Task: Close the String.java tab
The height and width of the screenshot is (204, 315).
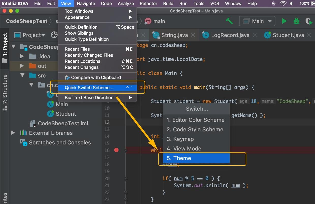Action: 193,35
